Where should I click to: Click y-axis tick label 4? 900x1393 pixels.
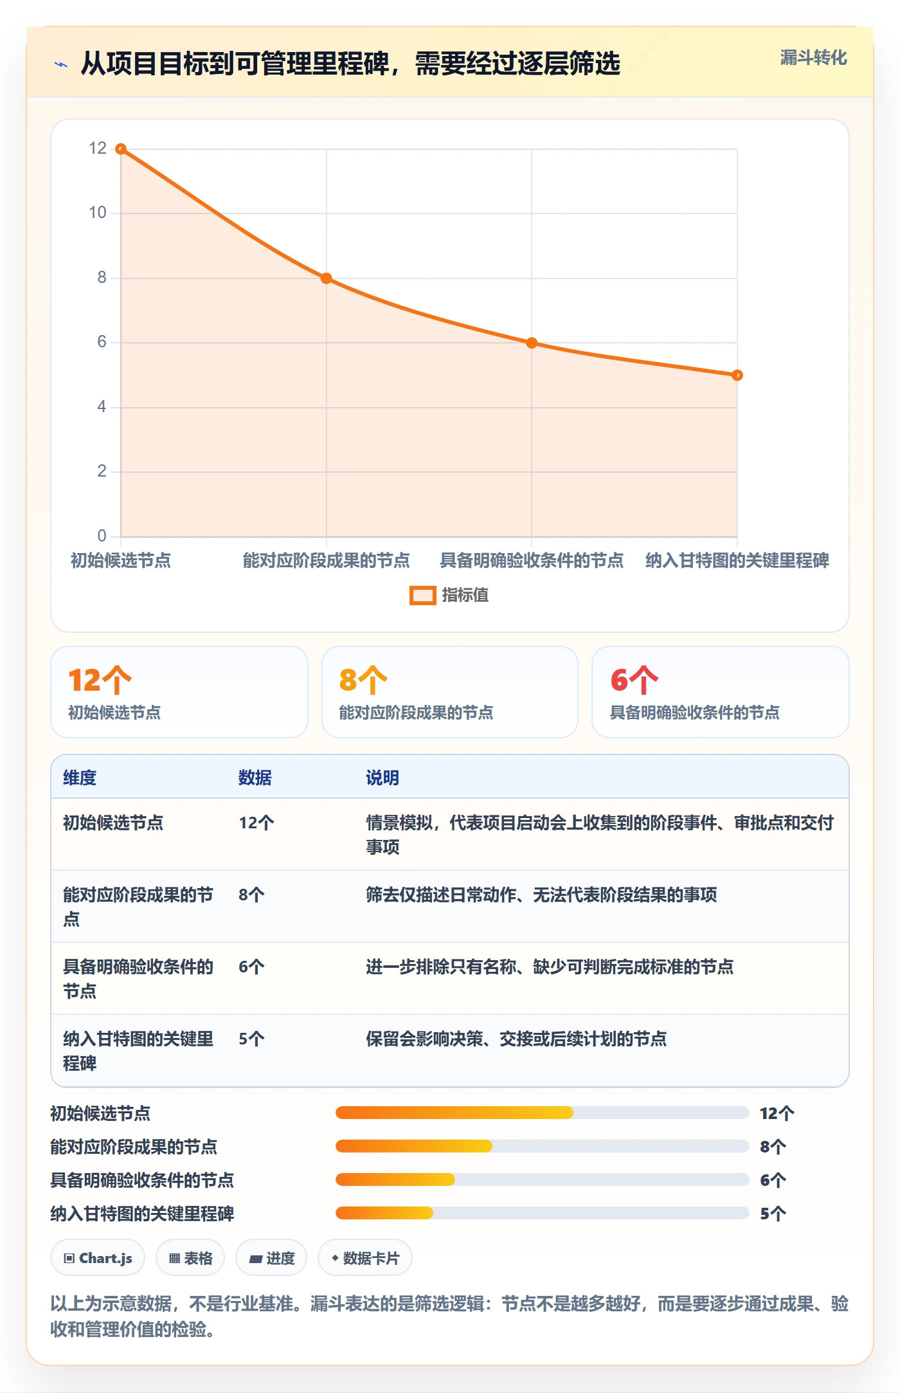click(102, 407)
